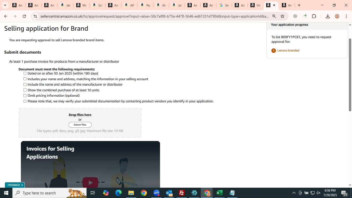Open the zoom magnifier icon in address bar
This screenshot has width=352, height=198.
click(274, 16)
